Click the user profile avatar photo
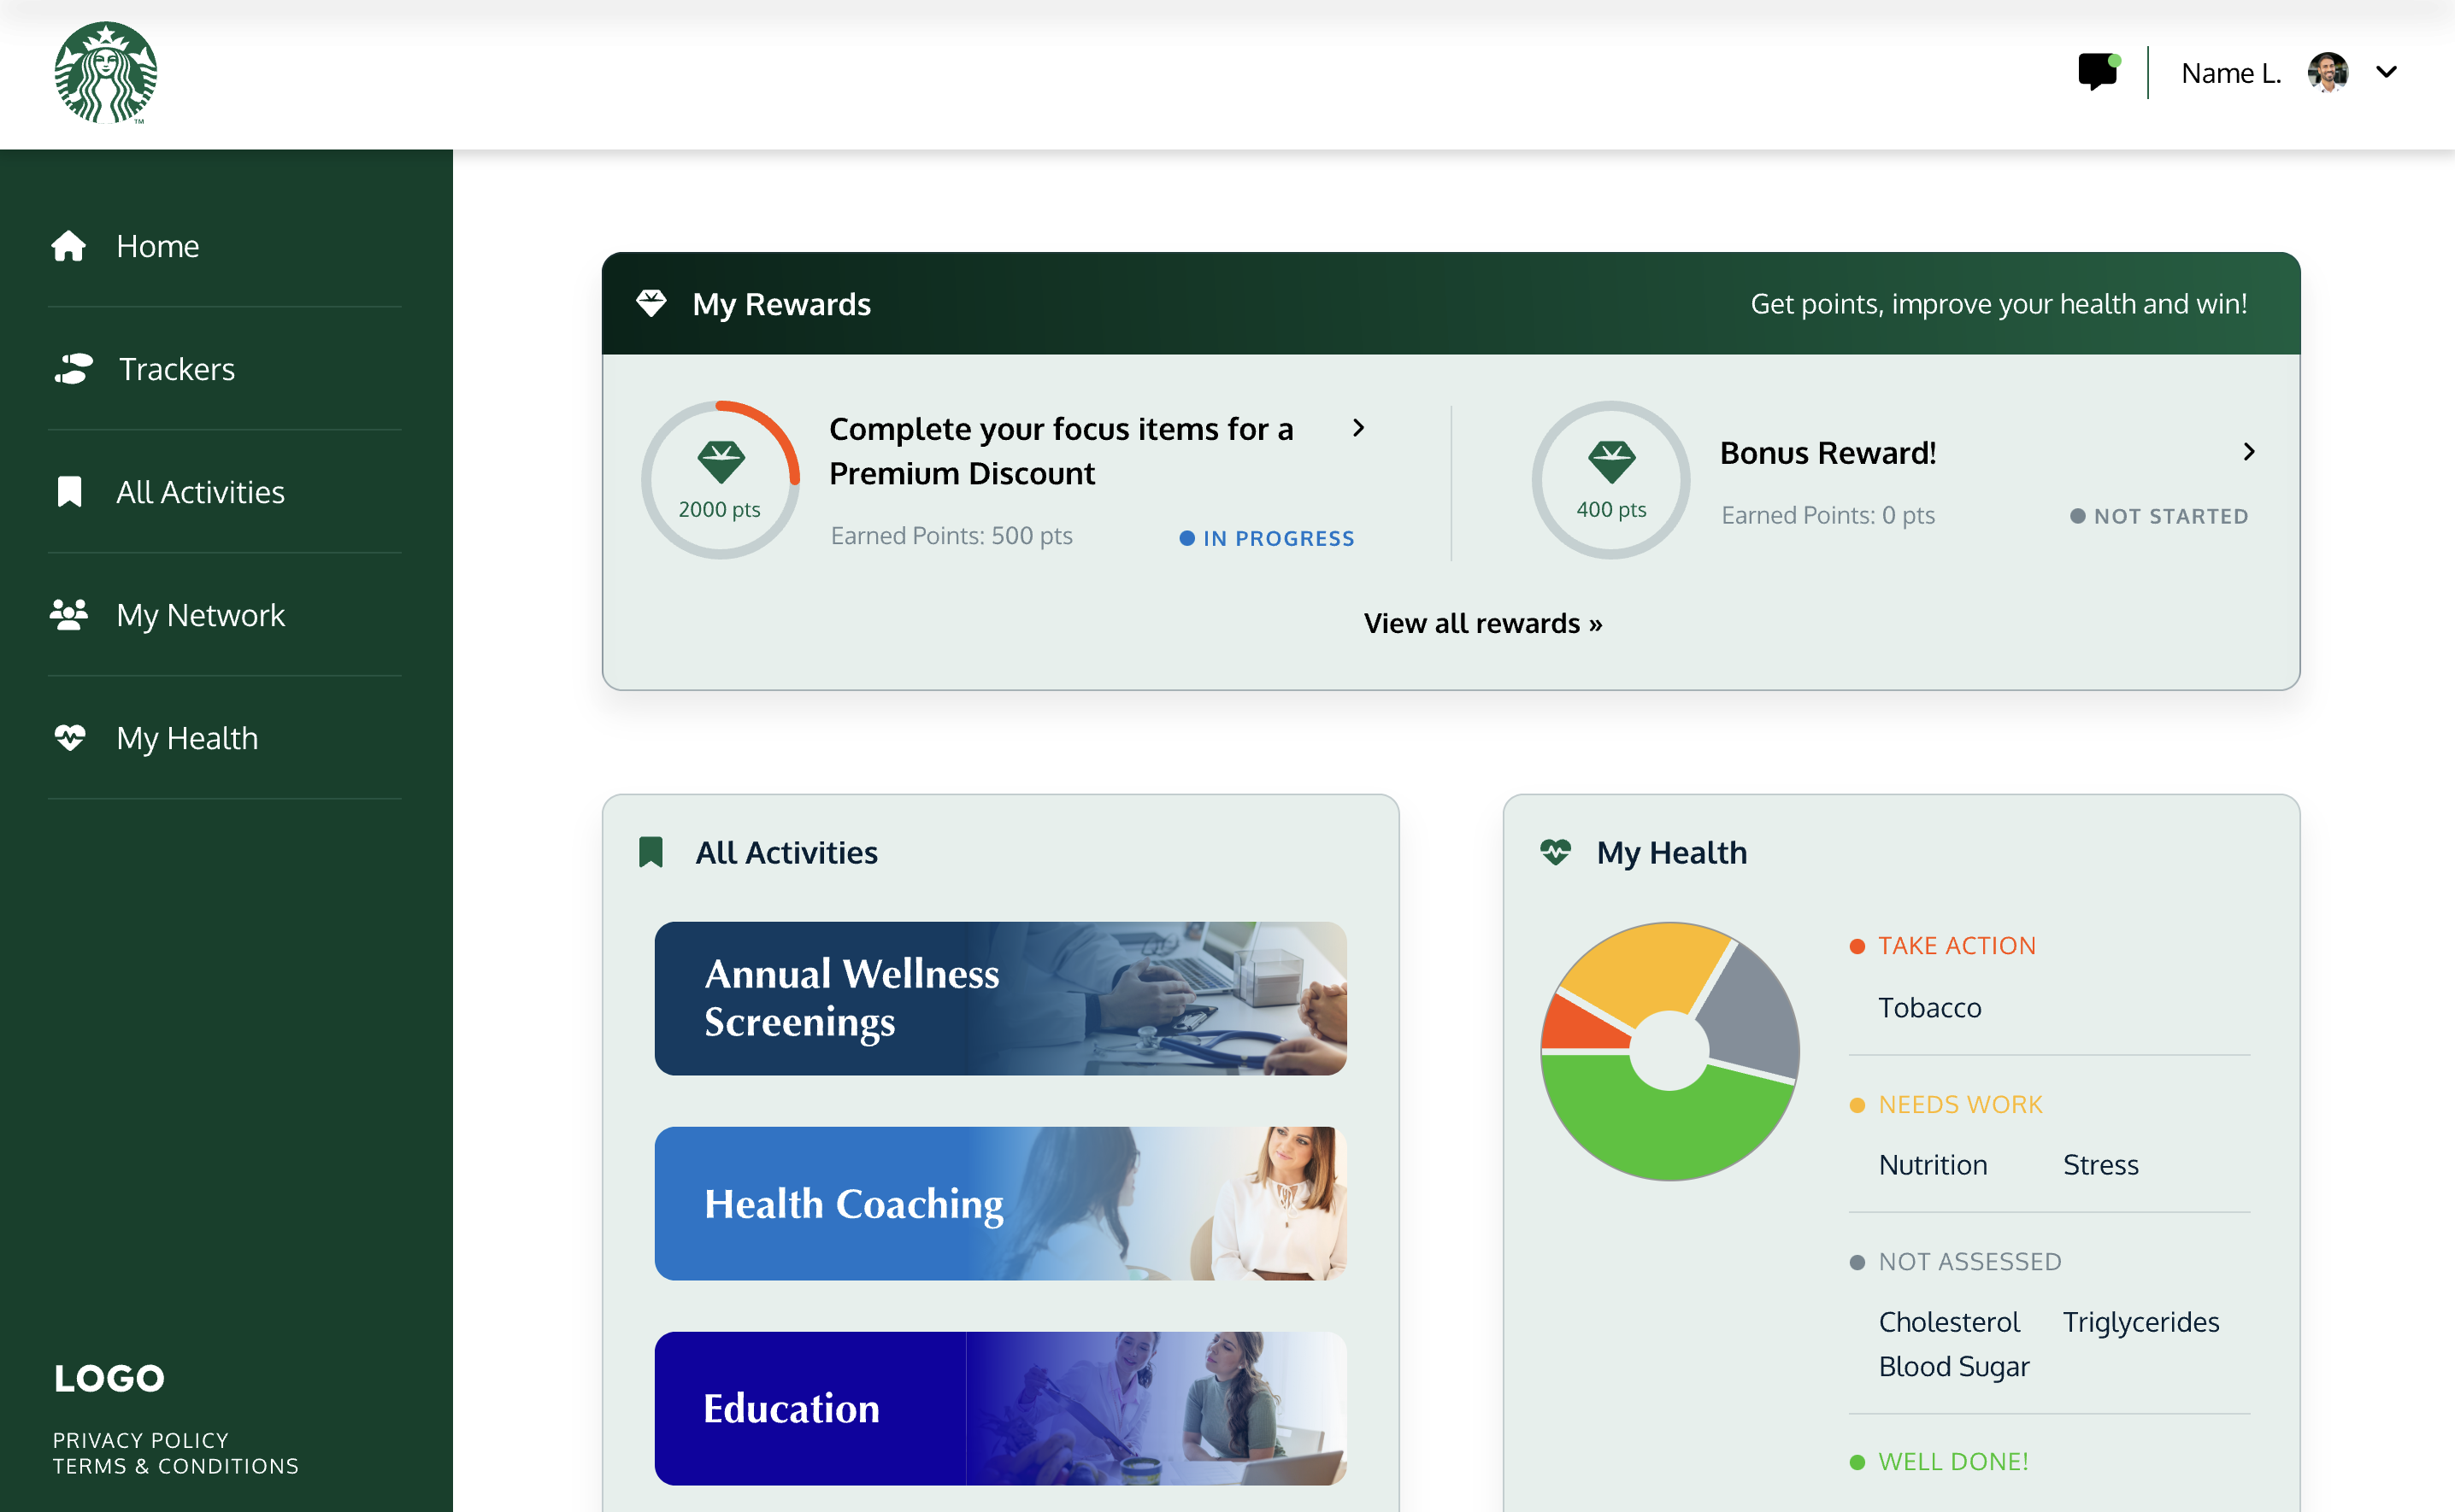This screenshot has height=1512, width=2455. pos(2327,73)
